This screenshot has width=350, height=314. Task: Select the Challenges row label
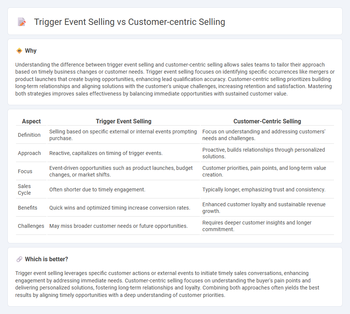31,226
